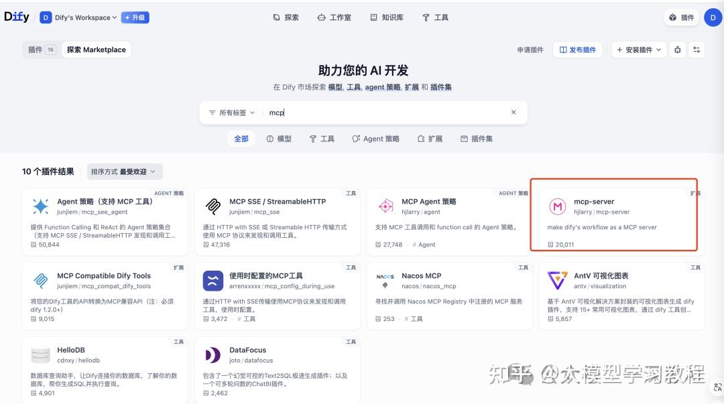Click inside the marketplace search field

click(x=369, y=112)
